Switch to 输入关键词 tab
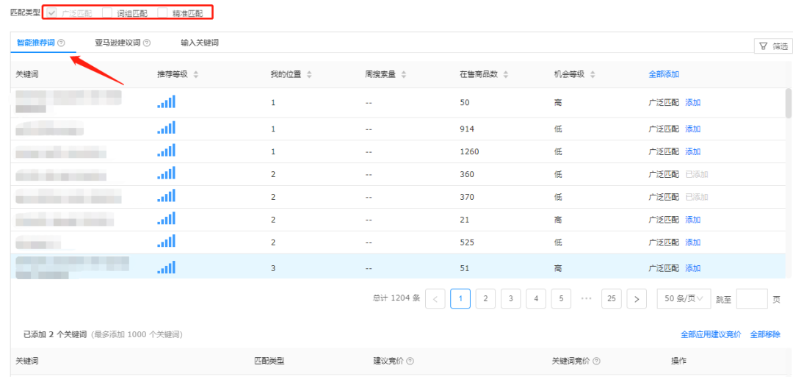Screen dimensions: 793x385 pyautogui.click(x=200, y=43)
